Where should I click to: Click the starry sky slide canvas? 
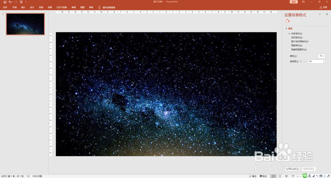(x=166, y=94)
